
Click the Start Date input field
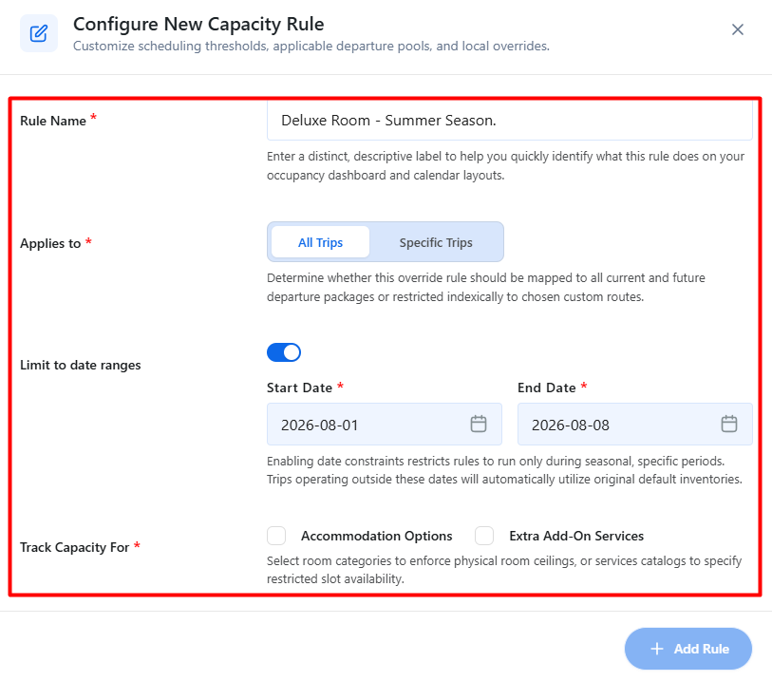[x=384, y=424]
